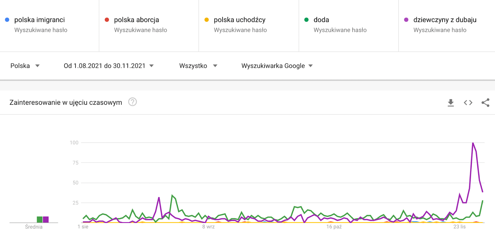Expand the Polska country dropdown
This screenshot has width=495, height=246.
click(25, 66)
